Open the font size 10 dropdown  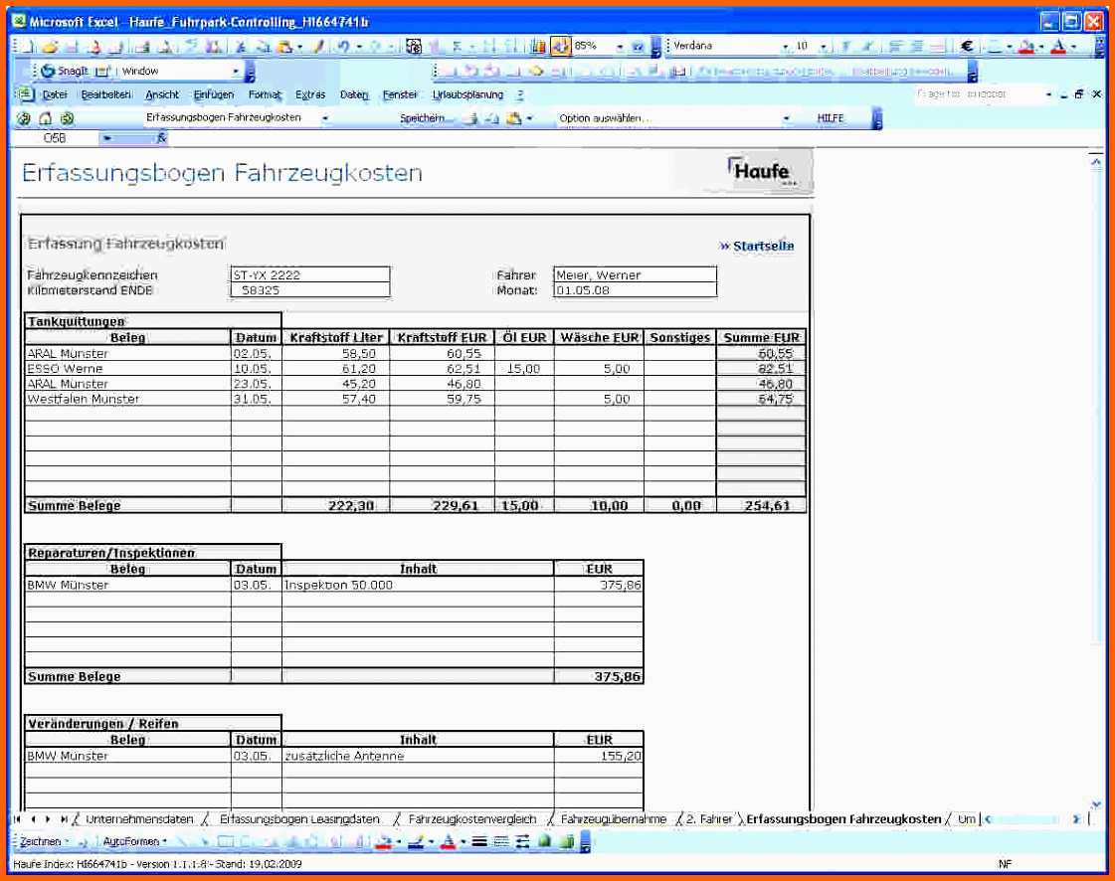[823, 47]
